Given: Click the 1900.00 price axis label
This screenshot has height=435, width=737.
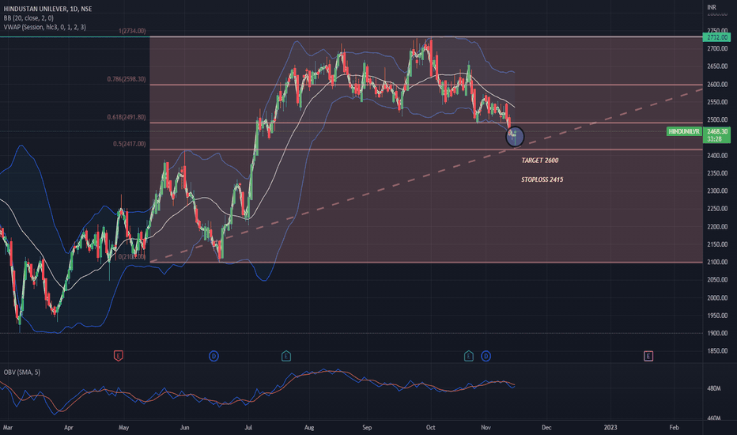Looking at the screenshot, I should 717,333.
